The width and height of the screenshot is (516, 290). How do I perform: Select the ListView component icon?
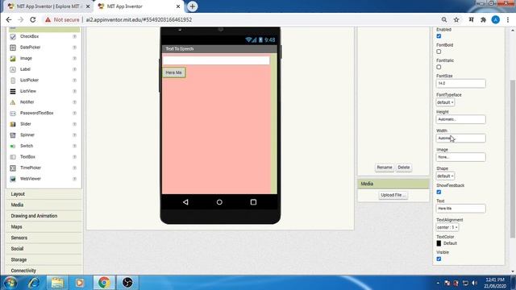(13, 91)
